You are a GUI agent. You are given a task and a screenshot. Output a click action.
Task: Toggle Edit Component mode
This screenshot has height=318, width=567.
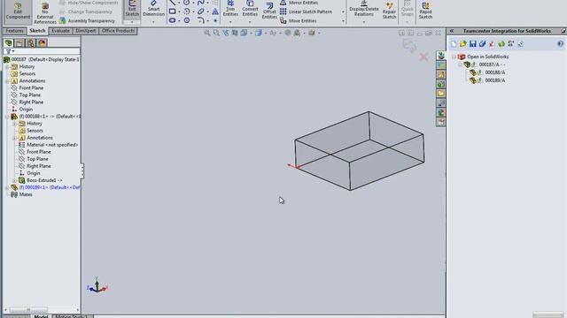(x=18, y=11)
